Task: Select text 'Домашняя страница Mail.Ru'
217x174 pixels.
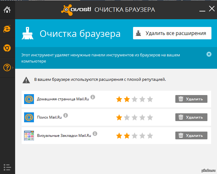Action: click(x=63, y=99)
